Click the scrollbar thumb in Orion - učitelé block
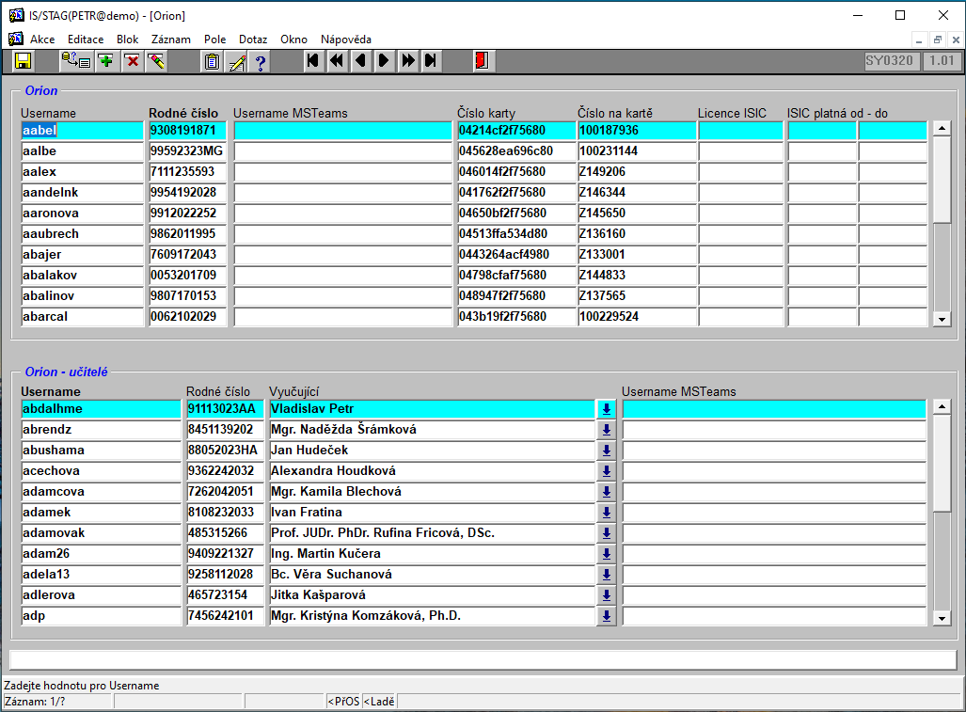This screenshot has width=966, height=712. point(942,463)
